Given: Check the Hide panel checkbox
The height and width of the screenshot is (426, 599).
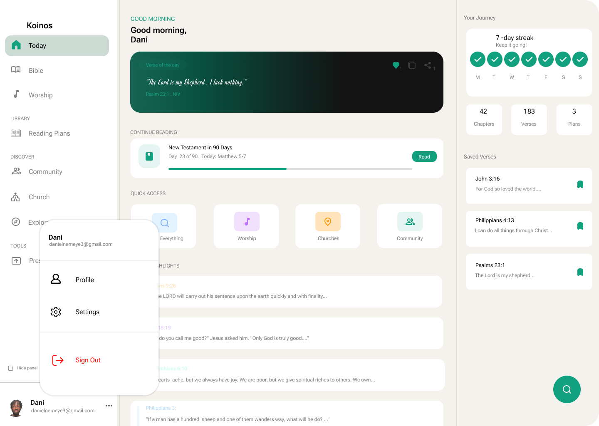Looking at the screenshot, I should coord(10,368).
